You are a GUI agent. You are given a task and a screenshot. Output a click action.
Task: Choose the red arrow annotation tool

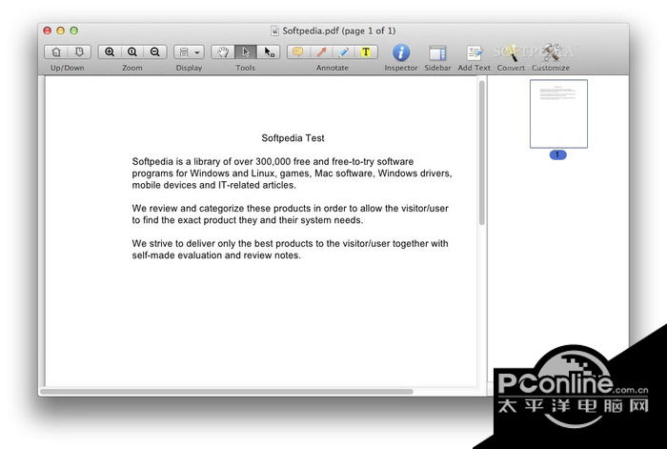[x=321, y=51]
